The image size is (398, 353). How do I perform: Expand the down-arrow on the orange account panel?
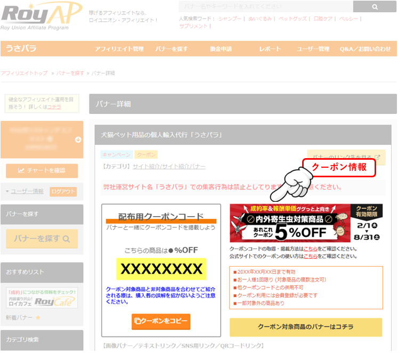click(x=78, y=139)
